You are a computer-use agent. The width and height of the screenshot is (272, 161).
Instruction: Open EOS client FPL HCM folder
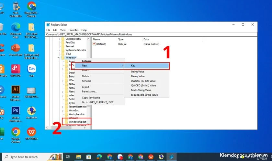click(31, 31)
